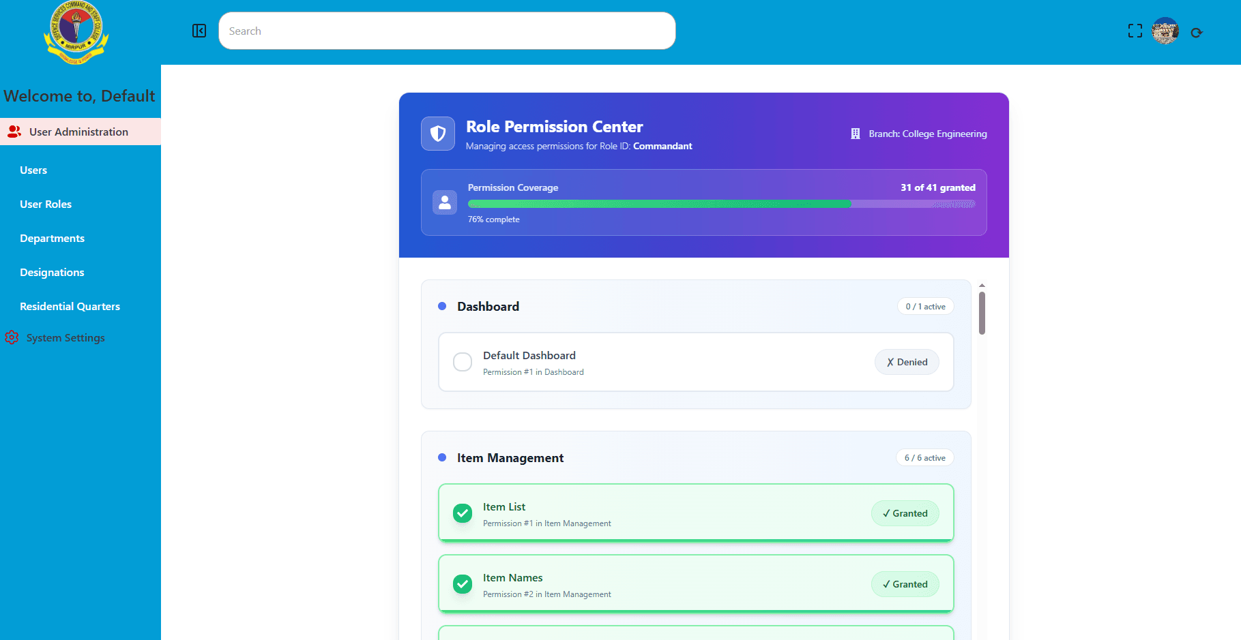This screenshot has width=1241, height=640.
Task: Go to Designations
Action: coord(52,272)
